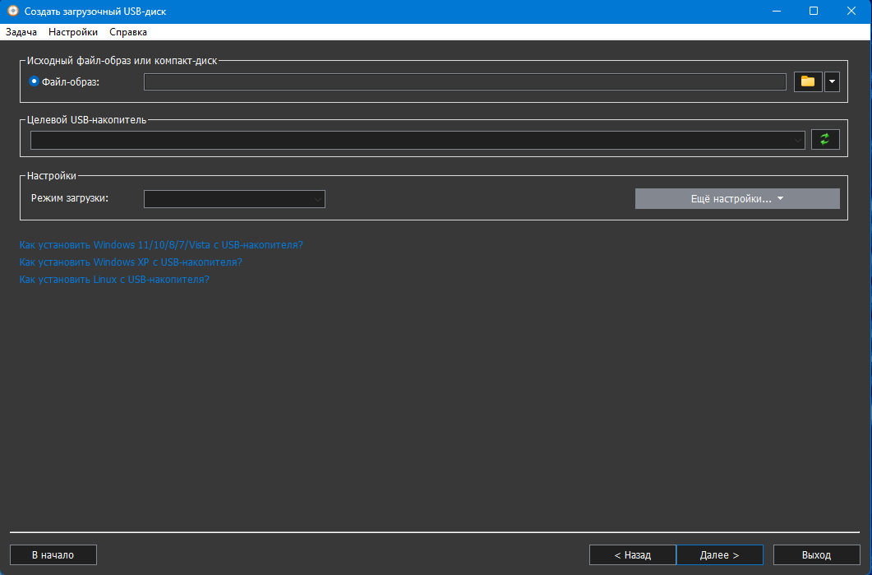Image resolution: width=872 pixels, height=575 pixels.
Task: Open the Windows XP installation help link
Action: 131,262
